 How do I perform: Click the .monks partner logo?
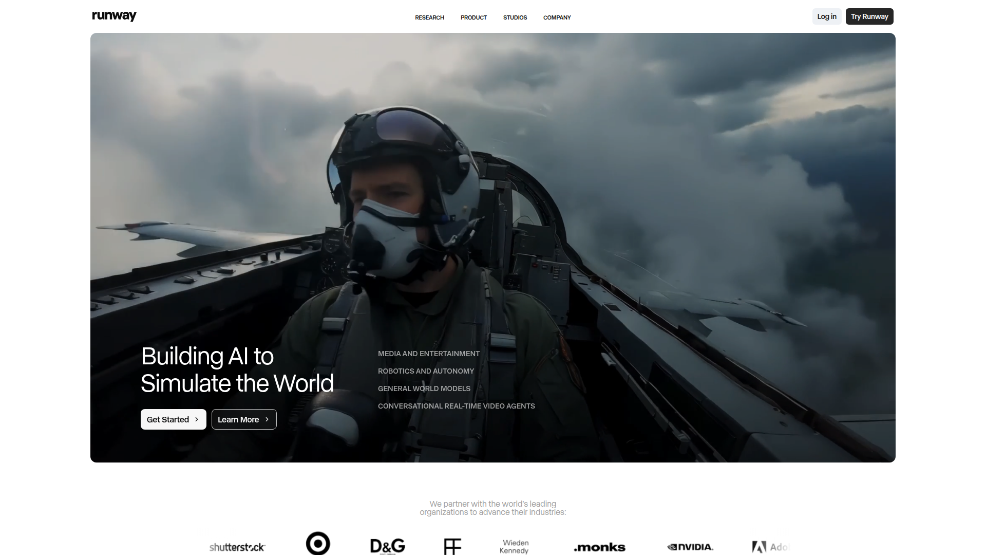coord(599,547)
